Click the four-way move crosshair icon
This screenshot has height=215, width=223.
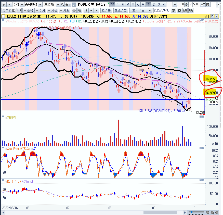(x=74, y=10)
